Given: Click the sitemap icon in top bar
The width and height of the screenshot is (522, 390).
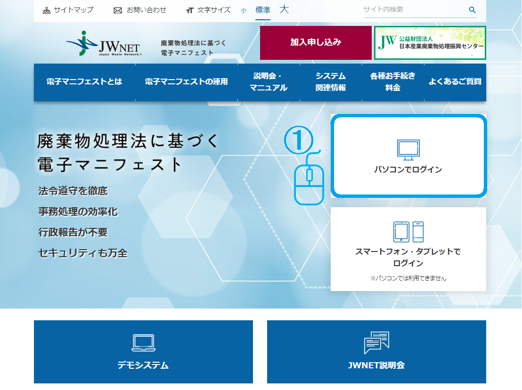Looking at the screenshot, I should click(x=47, y=10).
